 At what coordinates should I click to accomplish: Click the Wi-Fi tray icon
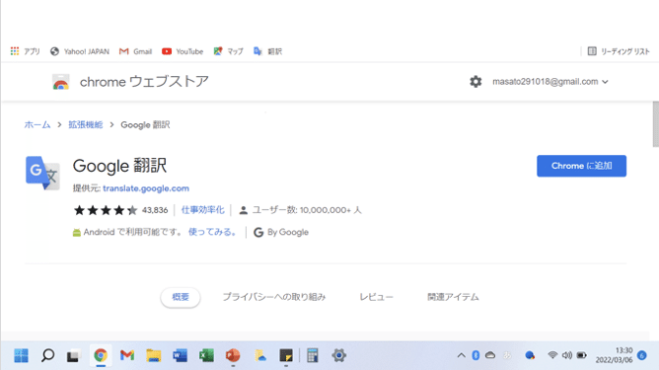click(552, 356)
